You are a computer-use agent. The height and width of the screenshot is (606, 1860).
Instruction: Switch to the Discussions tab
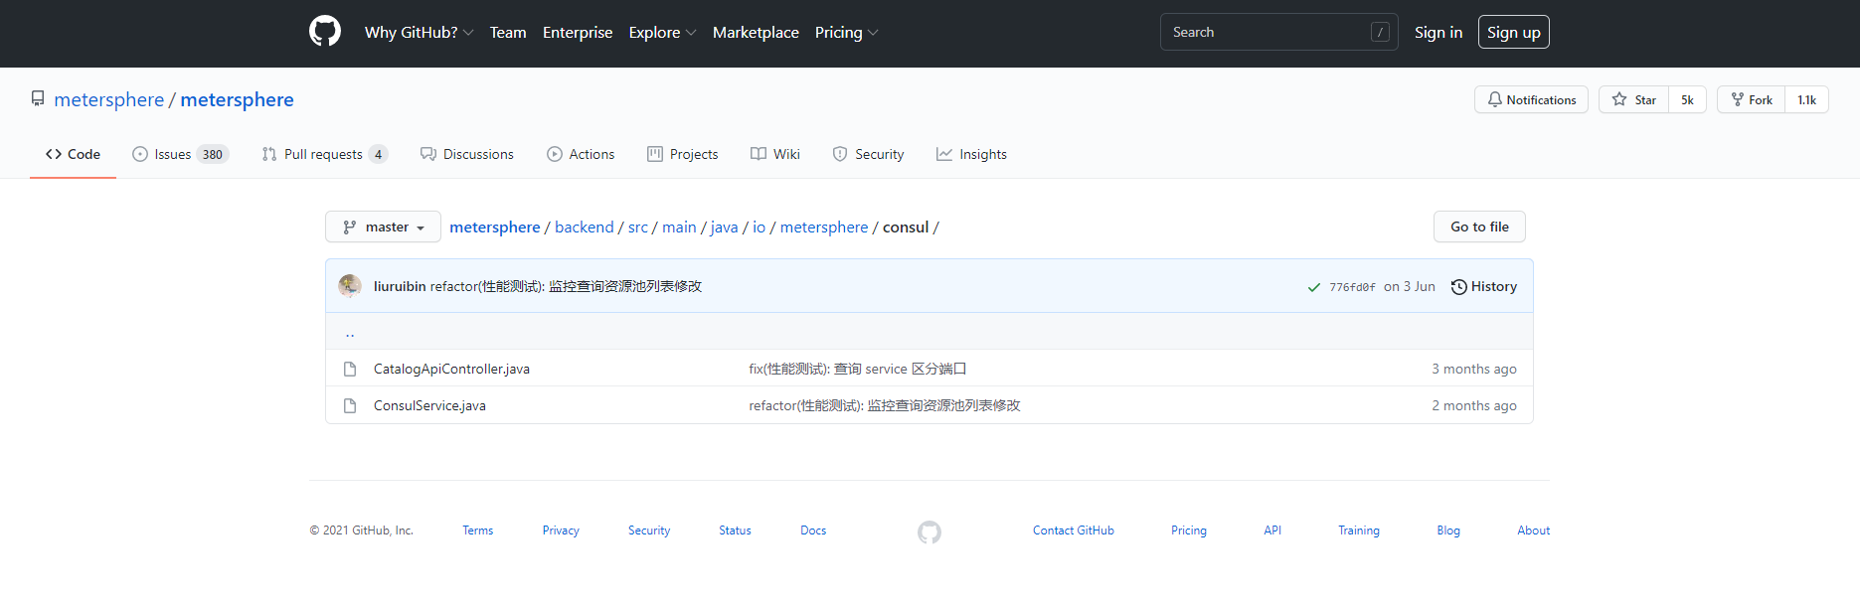click(x=466, y=154)
